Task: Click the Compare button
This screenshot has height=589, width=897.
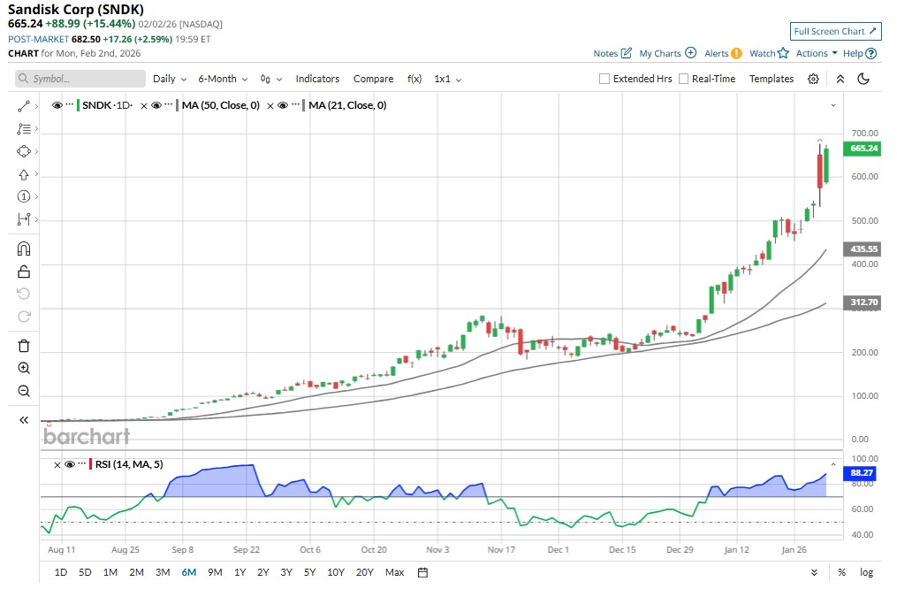Action: click(373, 79)
